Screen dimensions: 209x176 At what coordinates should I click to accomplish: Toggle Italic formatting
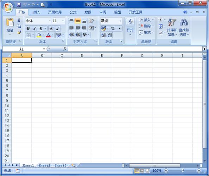point(34,28)
